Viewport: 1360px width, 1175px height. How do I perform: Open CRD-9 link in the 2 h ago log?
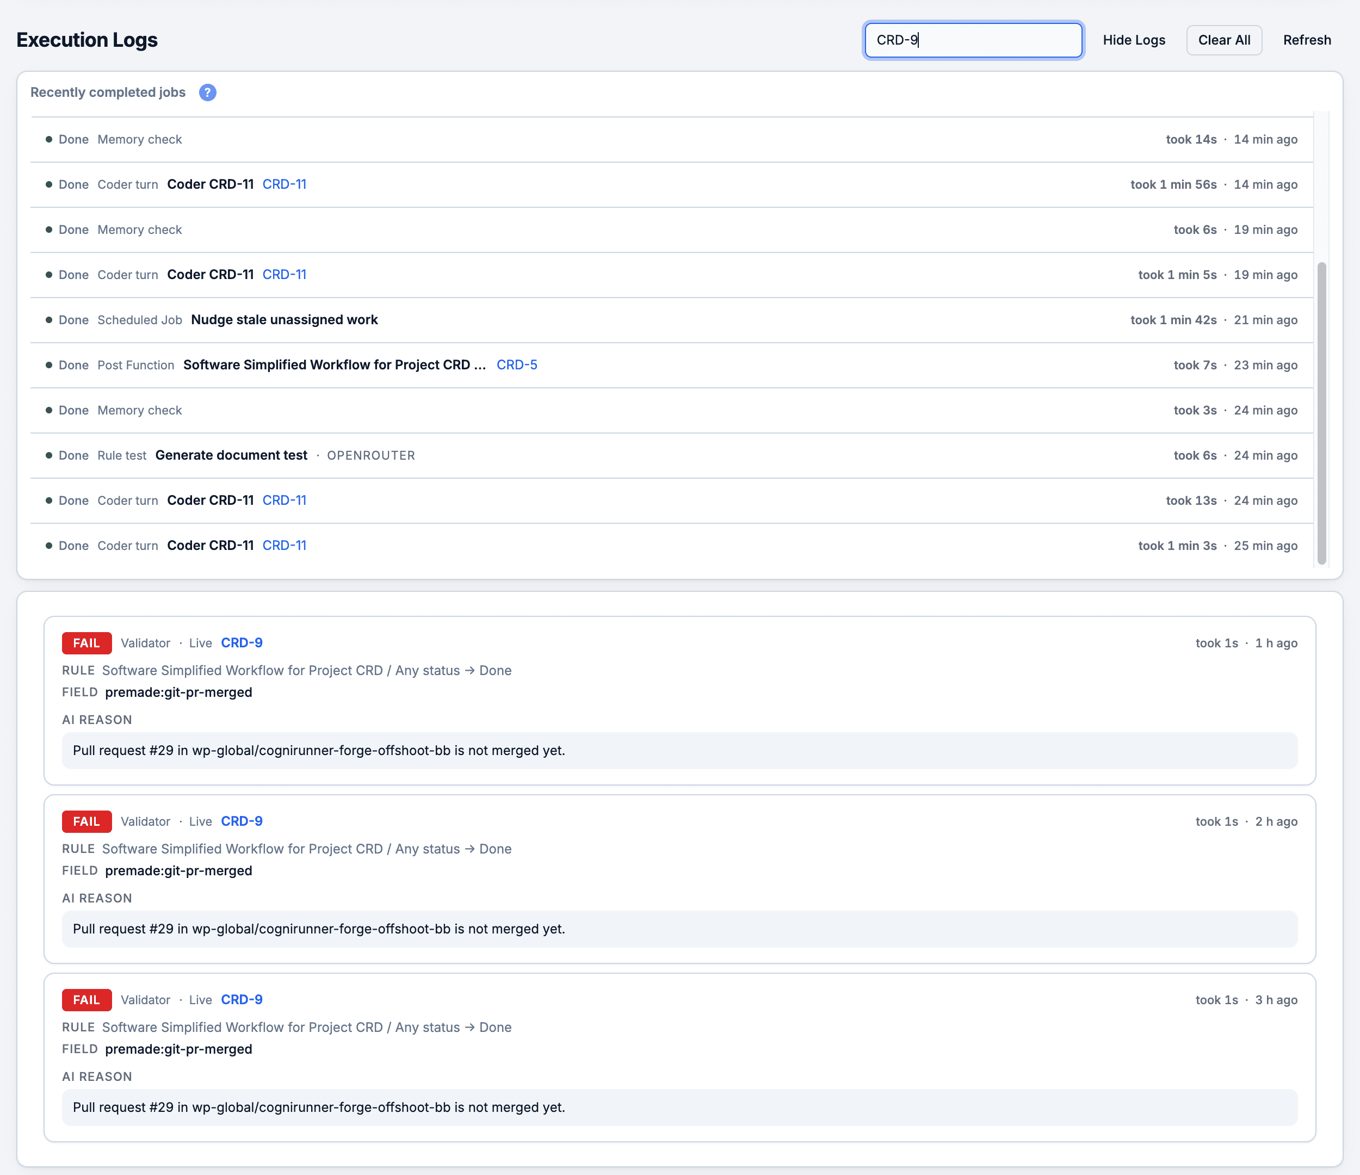pos(242,821)
